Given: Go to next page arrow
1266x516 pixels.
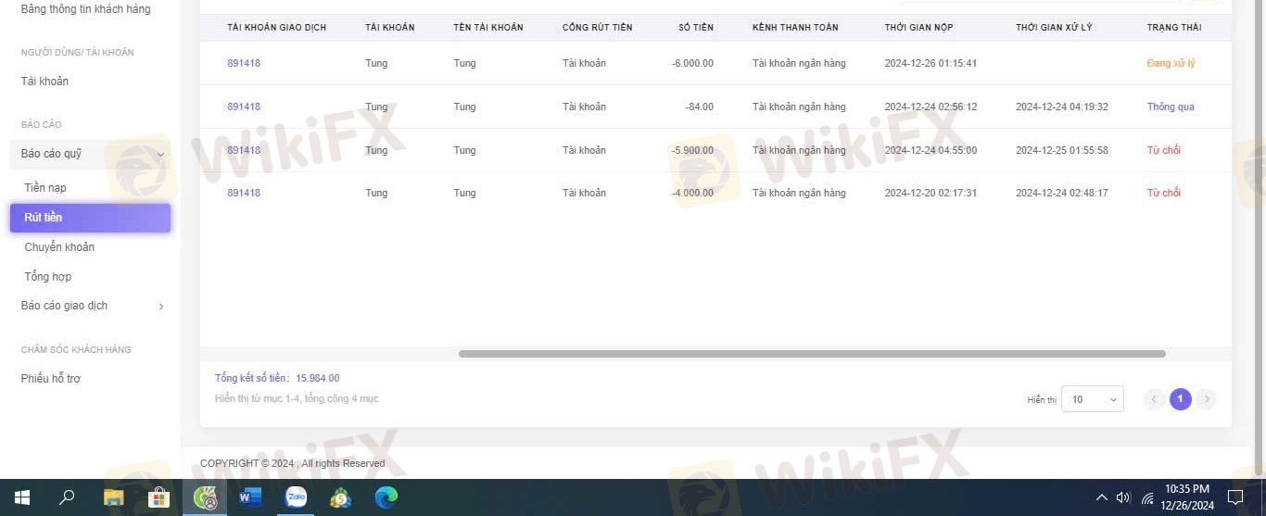Looking at the screenshot, I should click(1206, 399).
